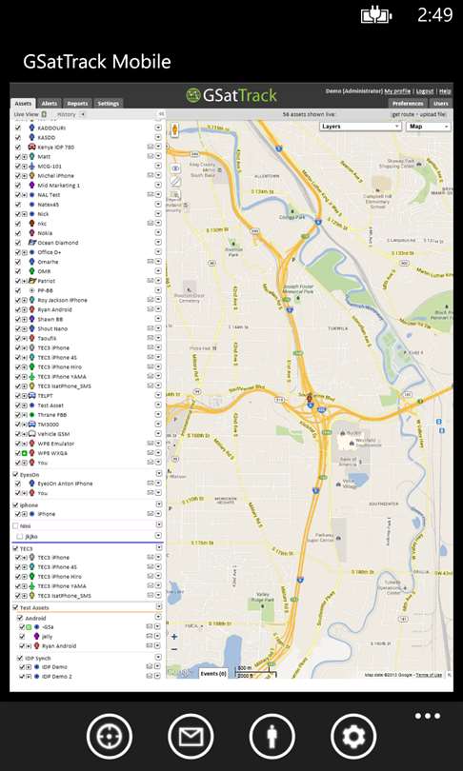
Task: Click message envelope for WP8 Emulator
Action: [x=151, y=444]
